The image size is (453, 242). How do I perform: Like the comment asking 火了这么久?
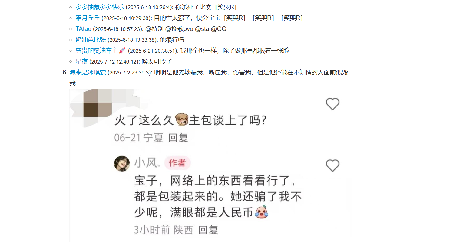click(332, 104)
